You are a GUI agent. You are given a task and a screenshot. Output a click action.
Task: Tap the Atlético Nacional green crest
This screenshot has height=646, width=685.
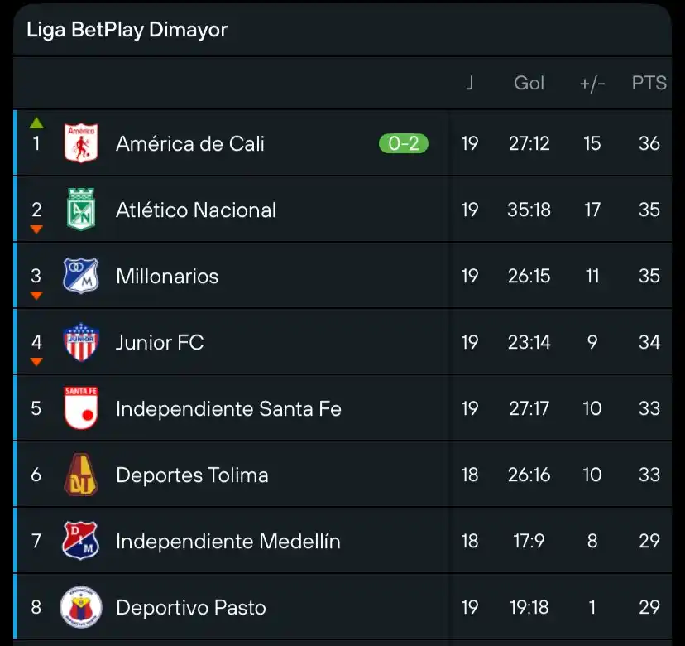(81, 210)
